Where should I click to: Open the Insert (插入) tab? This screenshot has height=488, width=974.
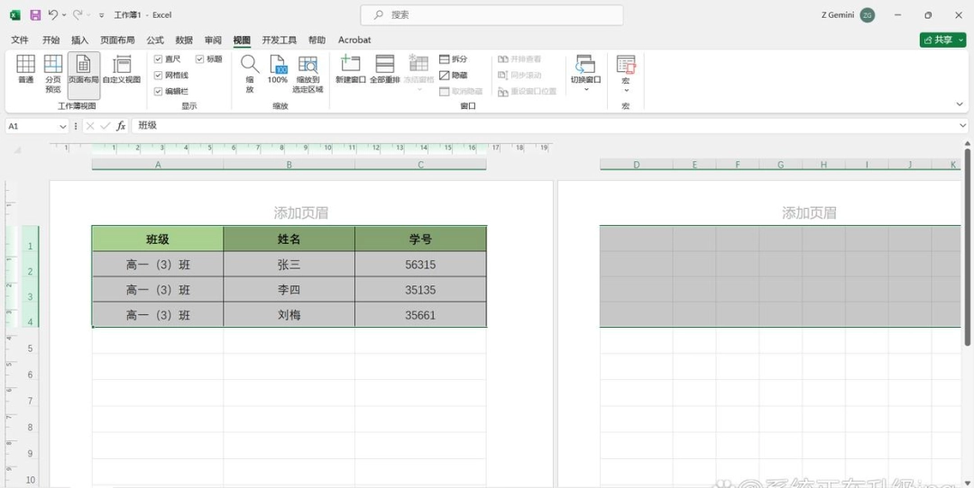(80, 40)
